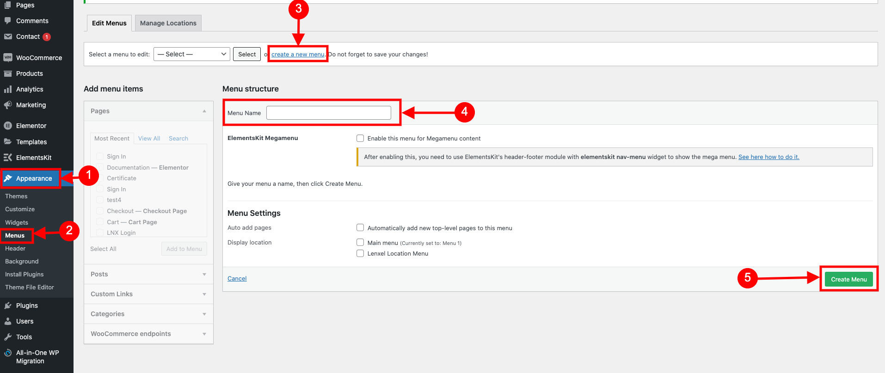Enable this menu for Megamenu content
Image resolution: width=885 pixels, height=373 pixels.
coord(360,138)
